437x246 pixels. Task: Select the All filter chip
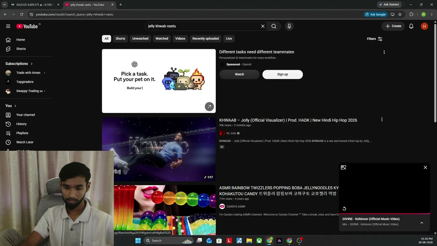point(107,39)
